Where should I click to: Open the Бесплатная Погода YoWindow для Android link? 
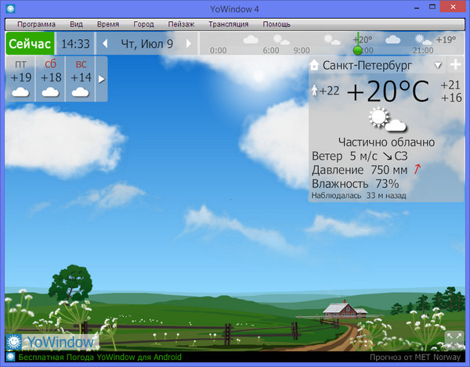(95, 358)
